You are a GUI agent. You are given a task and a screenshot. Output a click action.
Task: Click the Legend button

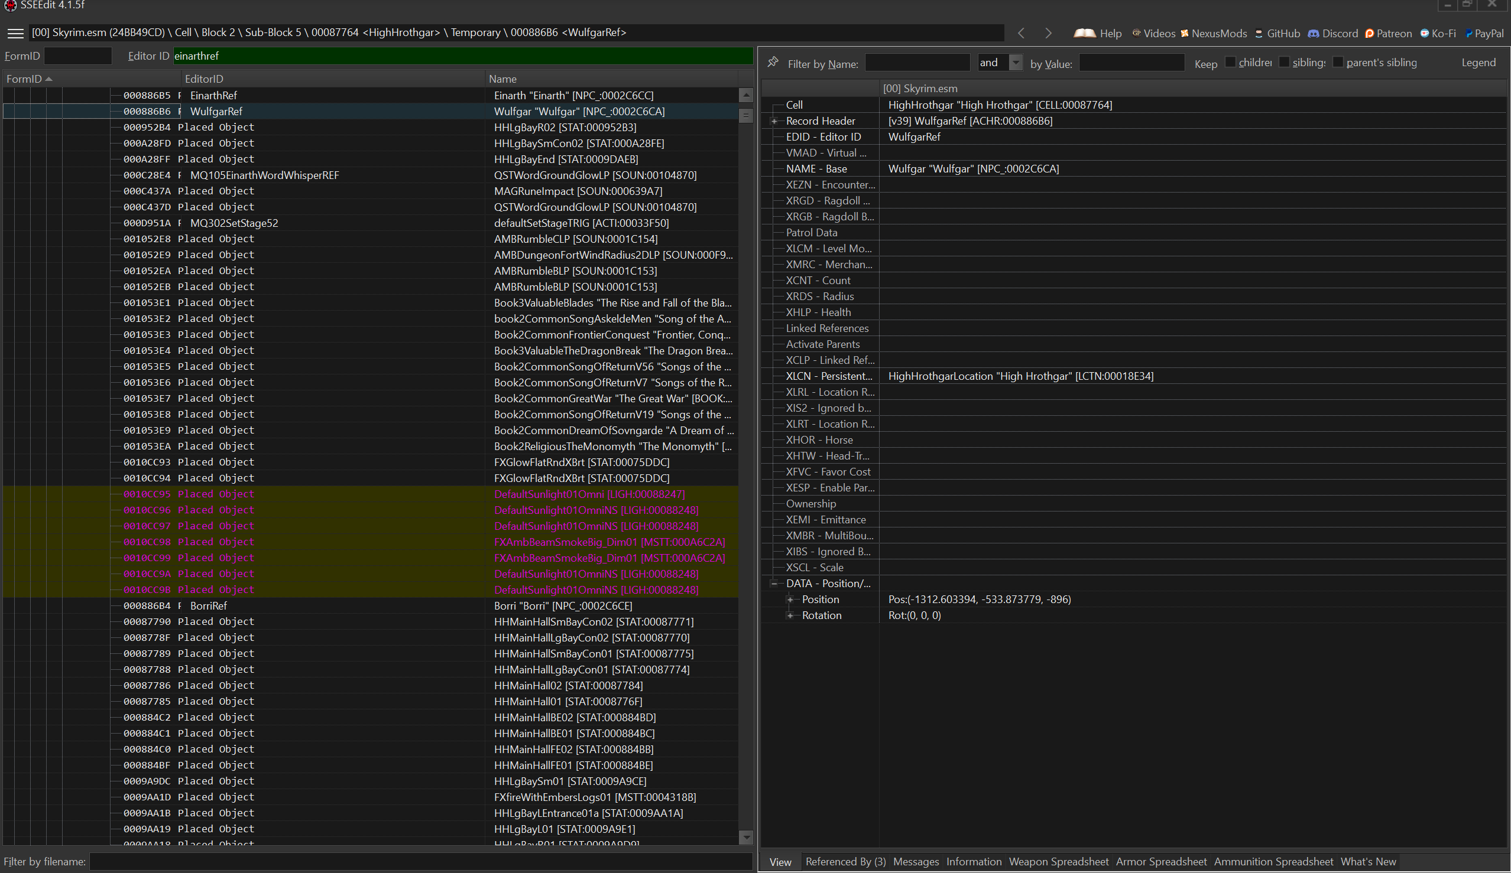pyautogui.click(x=1478, y=62)
